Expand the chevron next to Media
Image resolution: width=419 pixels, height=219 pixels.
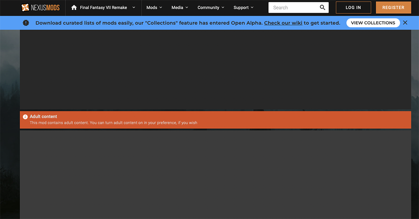point(187,8)
